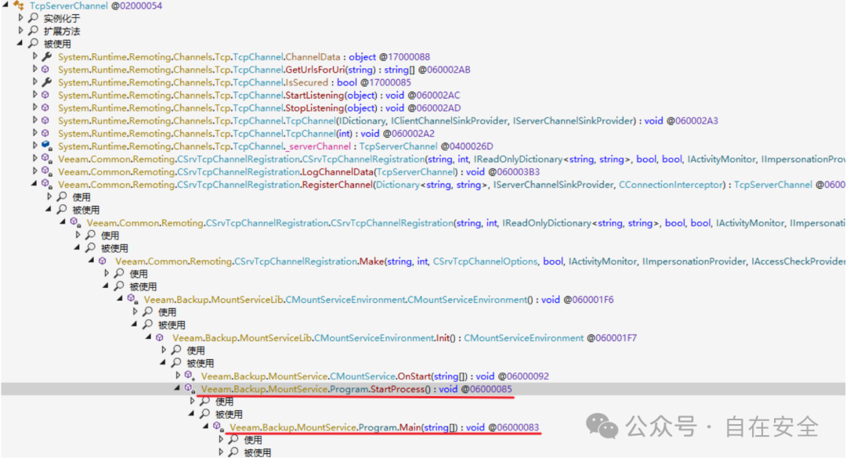Expand 被使用 directly under Program.Main
Image resolution: width=846 pixels, height=461 pixels.
[x=221, y=452]
